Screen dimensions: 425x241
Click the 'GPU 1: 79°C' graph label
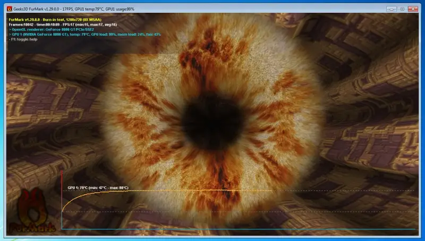tap(98, 187)
